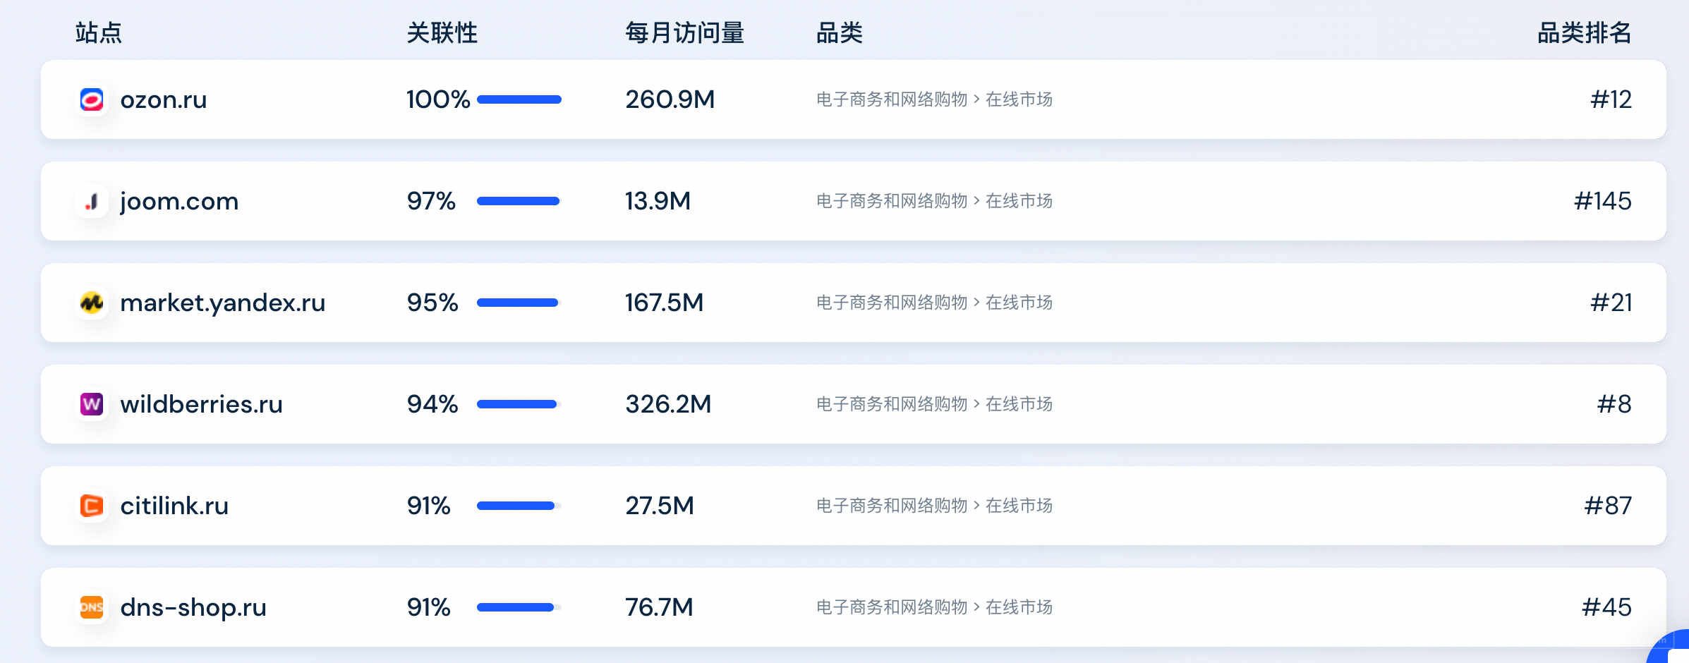Sort by the 每月访问量 column header
The image size is (1689, 663).
tap(685, 32)
